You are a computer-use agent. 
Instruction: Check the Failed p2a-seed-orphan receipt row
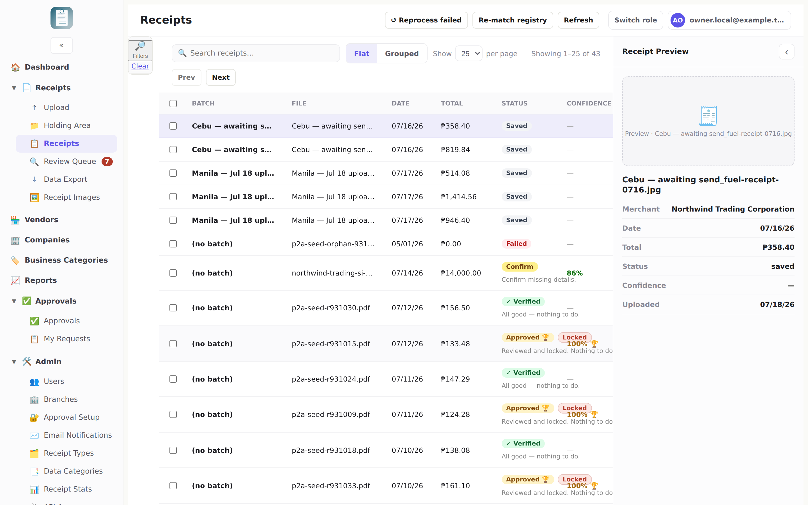tap(173, 244)
